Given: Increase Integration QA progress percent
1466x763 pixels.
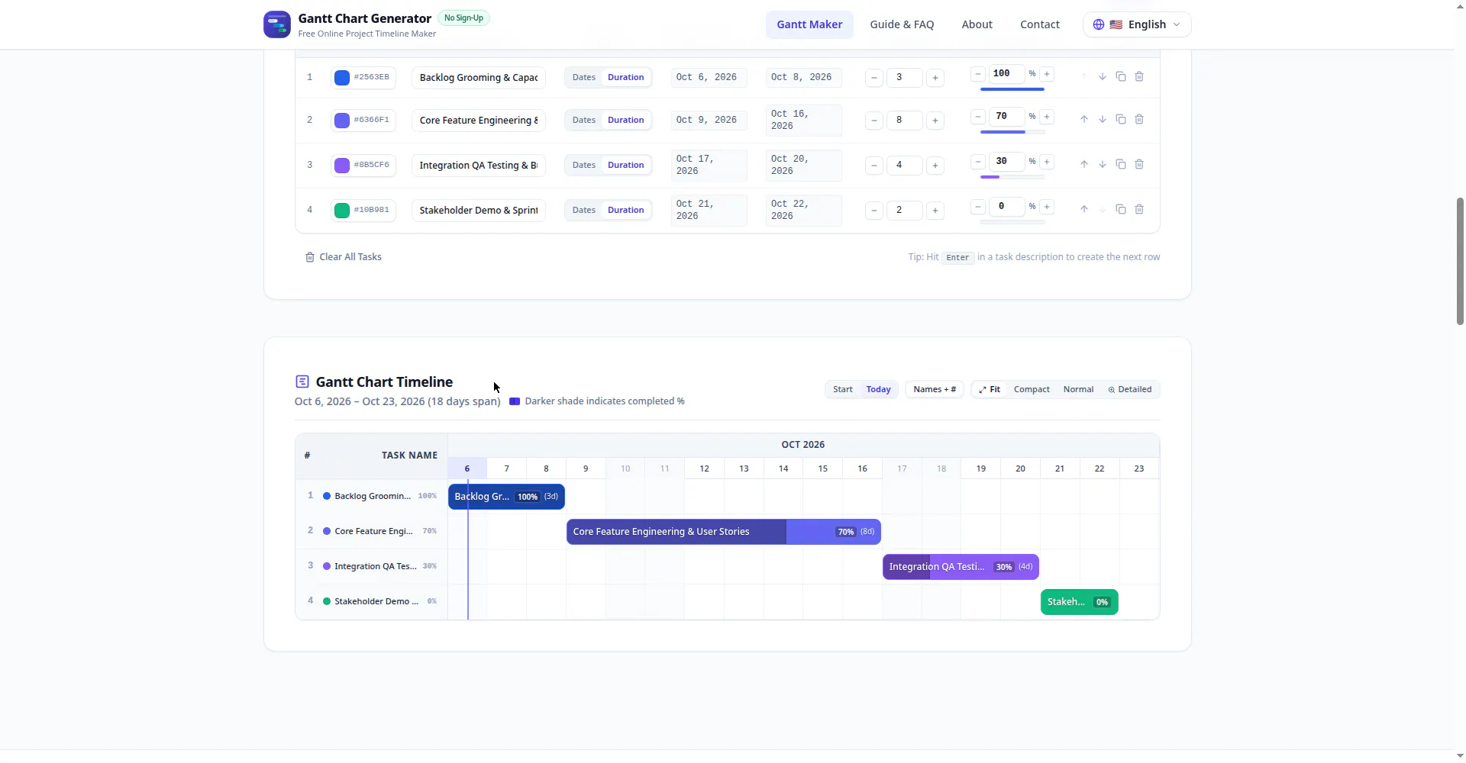Looking at the screenshot, I should (1048, 162).
